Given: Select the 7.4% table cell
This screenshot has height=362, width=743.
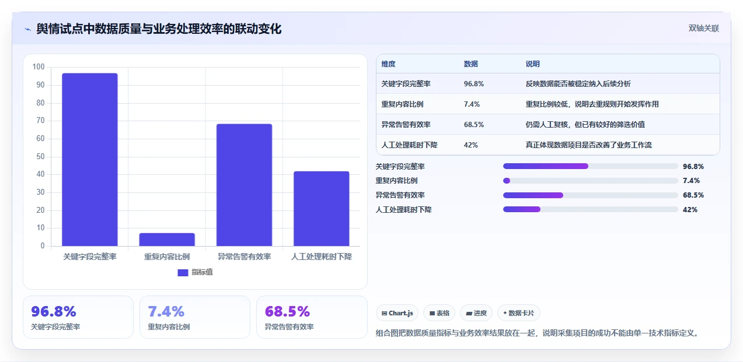Looking at the screenshot, I should (472, 104).
